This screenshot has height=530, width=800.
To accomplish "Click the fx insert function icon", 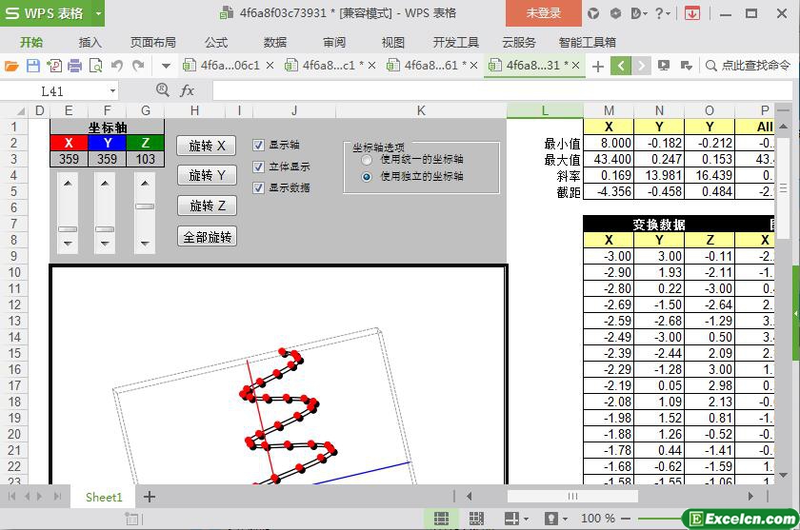I will (x=188, y=90).
